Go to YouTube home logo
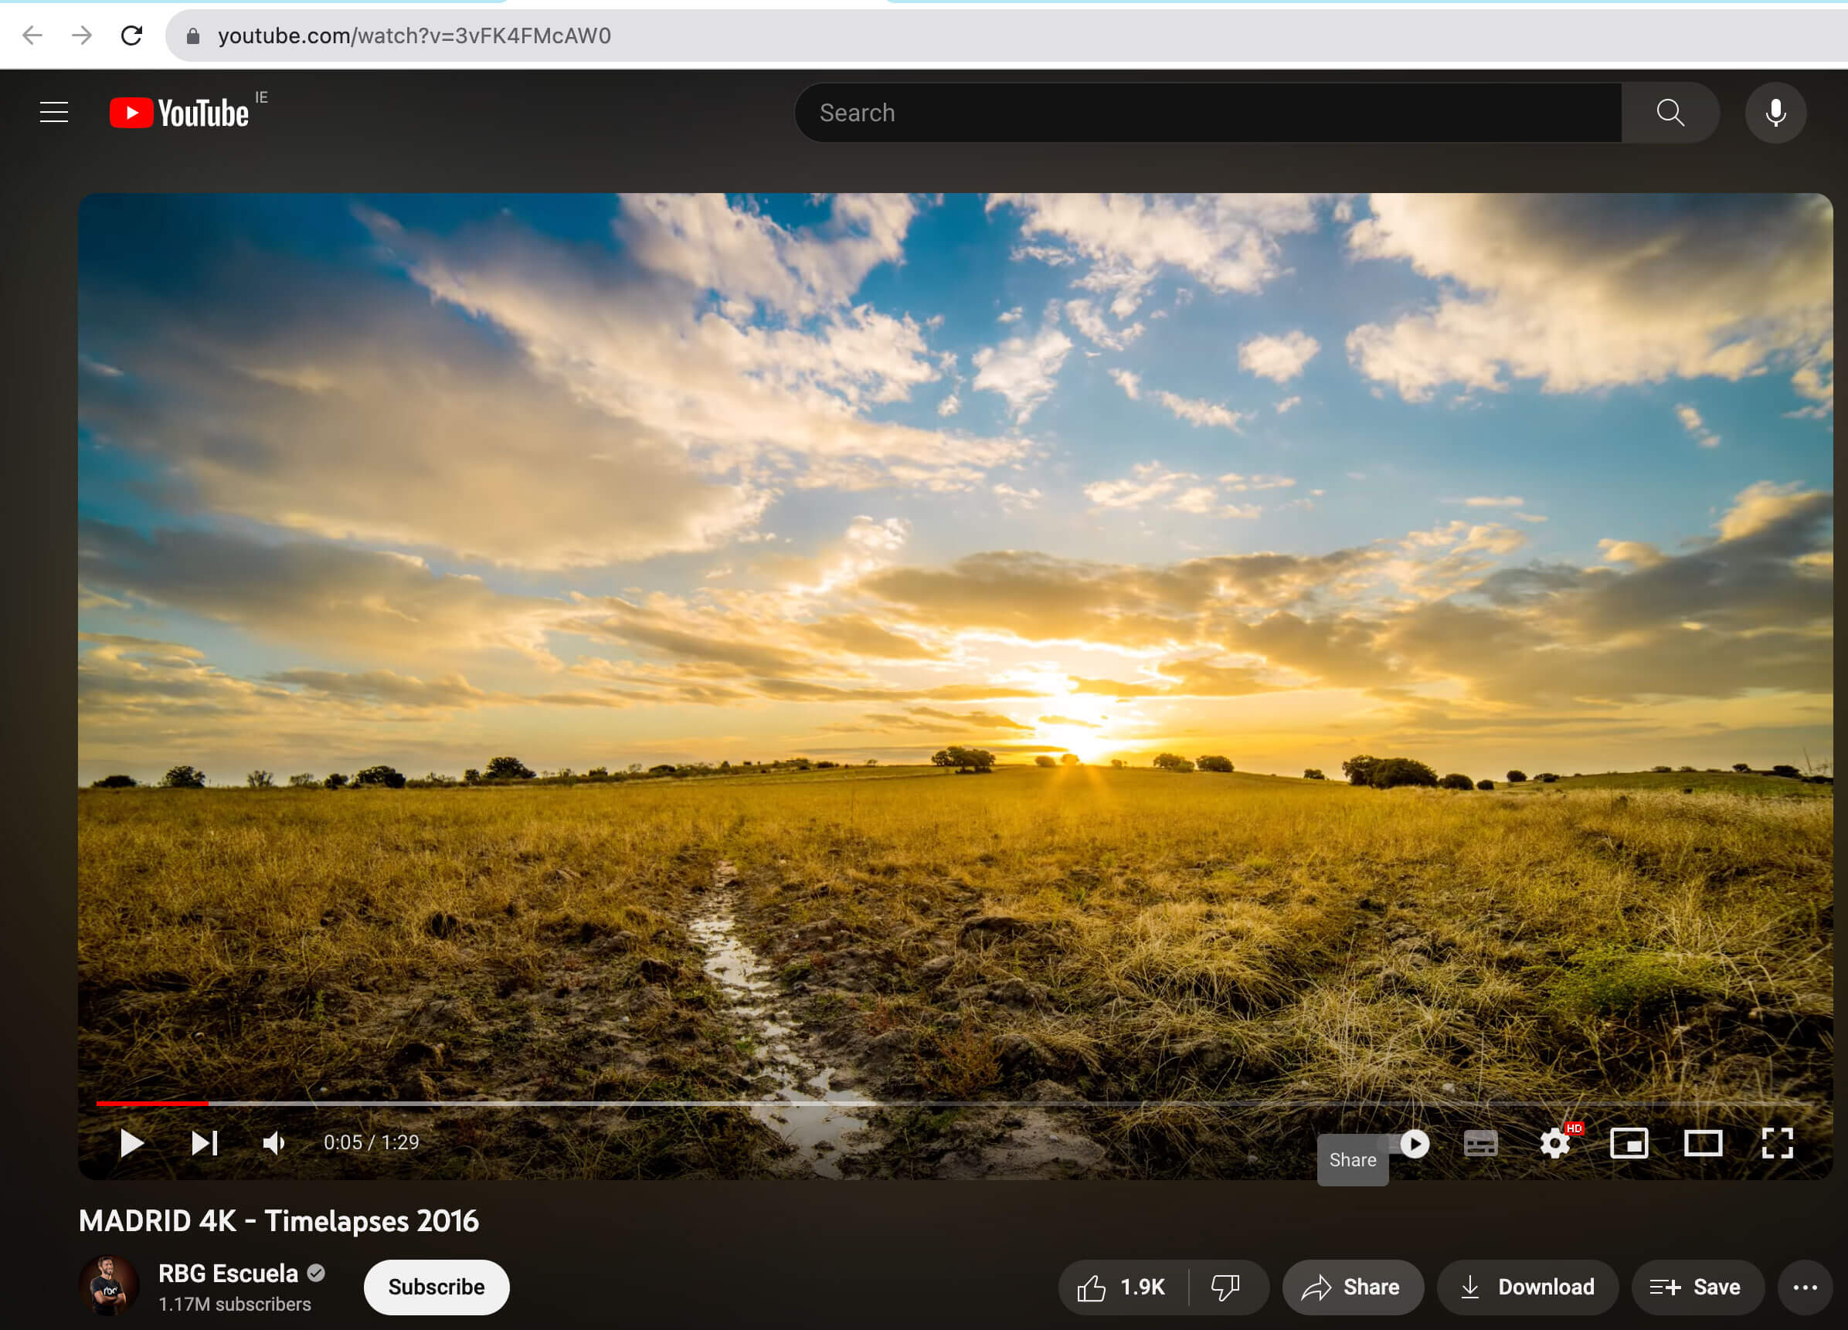Screen dimensions: 1848x1330 coord(180,113)
